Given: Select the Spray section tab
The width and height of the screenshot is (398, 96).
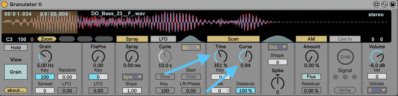Looking at the screenshot, I should tap(132, 39).
